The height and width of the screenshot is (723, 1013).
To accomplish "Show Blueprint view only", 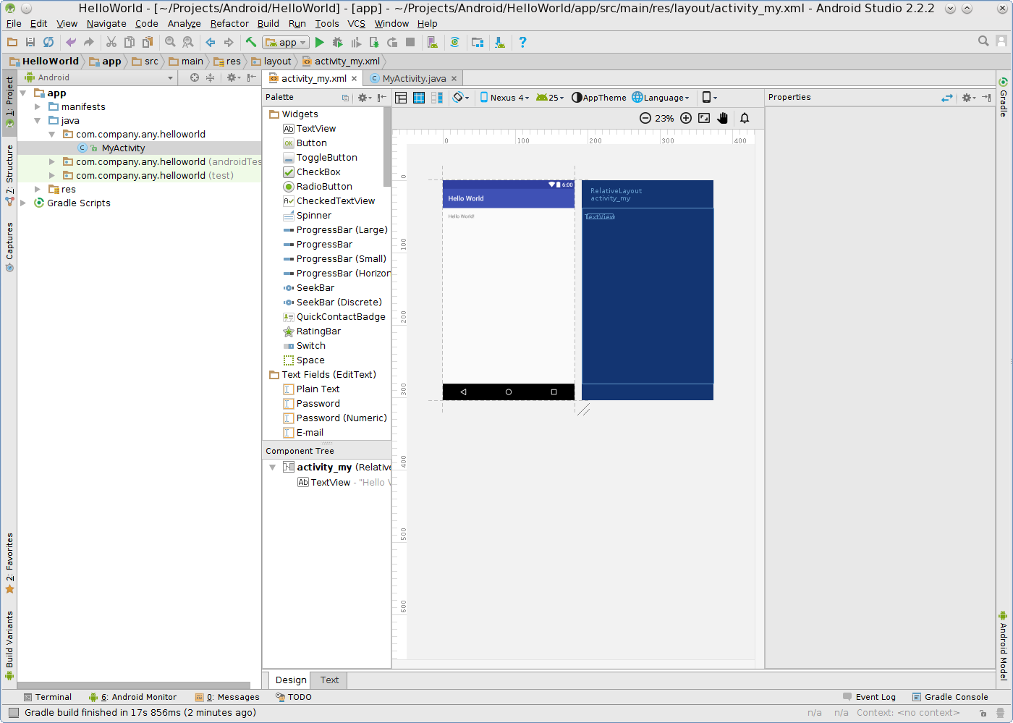I will click(419, 98).
